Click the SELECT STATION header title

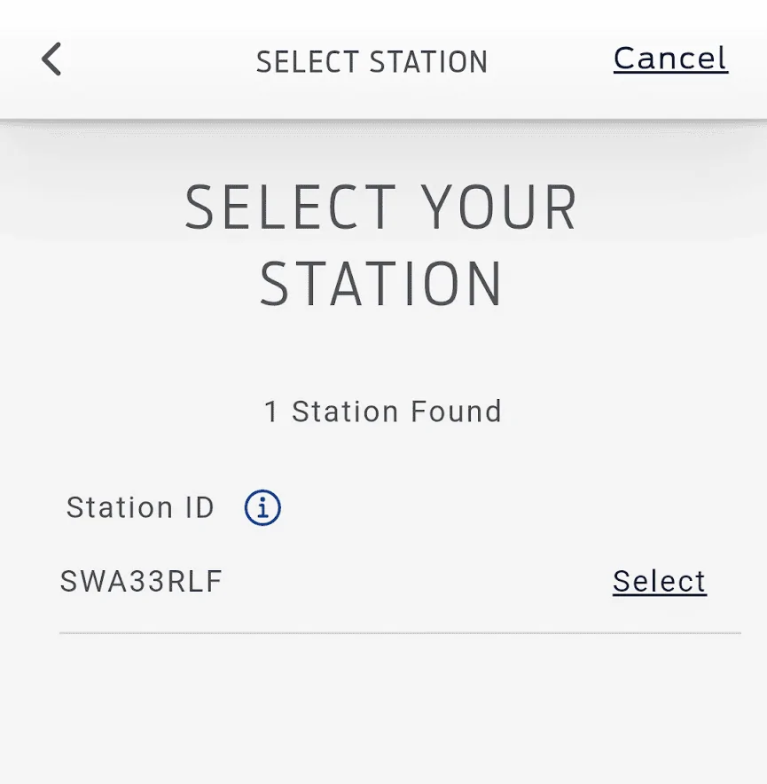372,62
